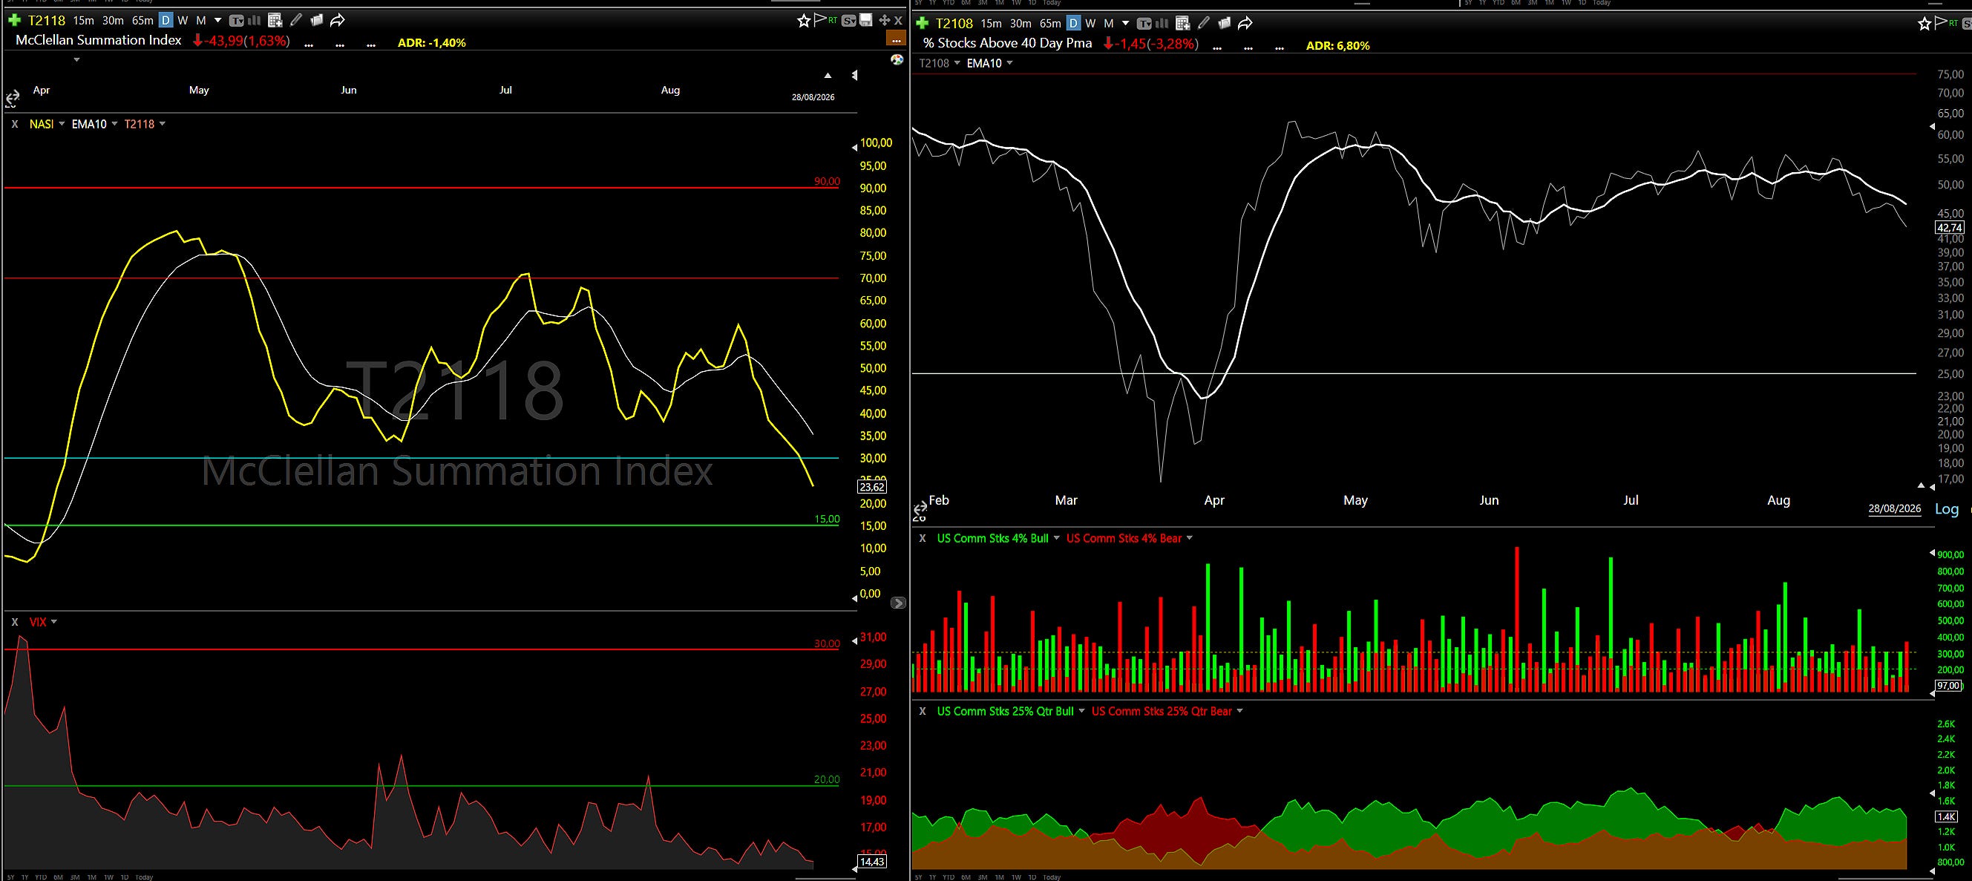The height and width of the screenshot is (881, 1972).
Task: Click the gray arrow toggle below NASI price scale
Action: pyautogui.click(x=898, y=603)
